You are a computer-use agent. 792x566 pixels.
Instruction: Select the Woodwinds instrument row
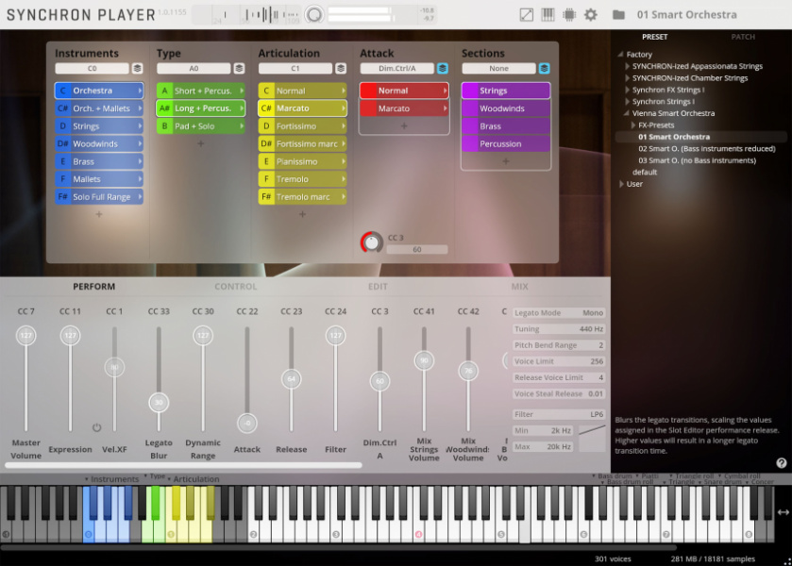(x=100, y=143)
